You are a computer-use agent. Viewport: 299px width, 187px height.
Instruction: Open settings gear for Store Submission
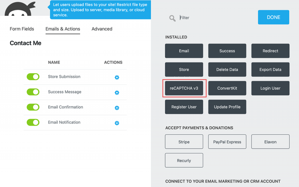coord(117,77)
